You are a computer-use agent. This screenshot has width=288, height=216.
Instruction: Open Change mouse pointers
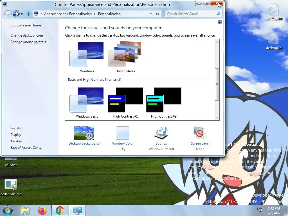(28, 42)
